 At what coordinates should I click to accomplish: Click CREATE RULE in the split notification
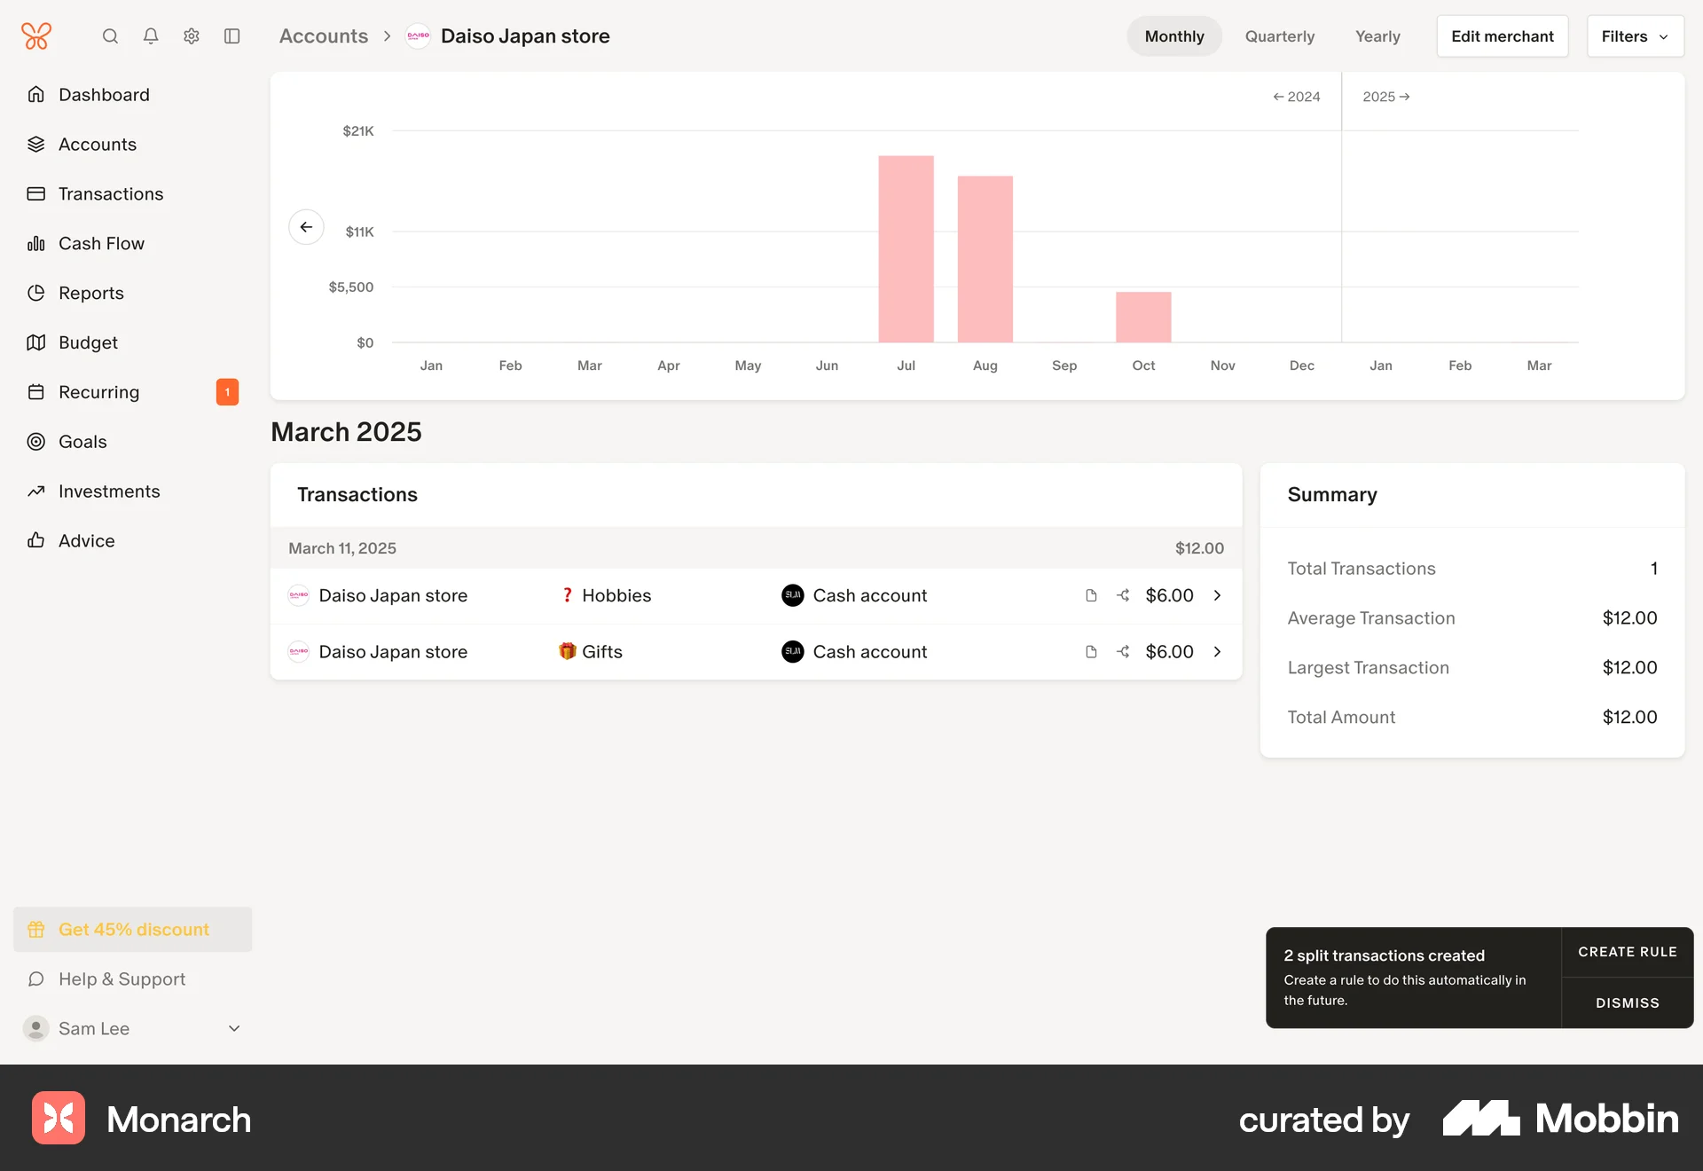(x=1627, y=951)
